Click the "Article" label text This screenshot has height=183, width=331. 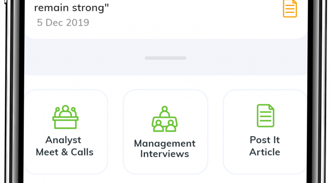265,152
